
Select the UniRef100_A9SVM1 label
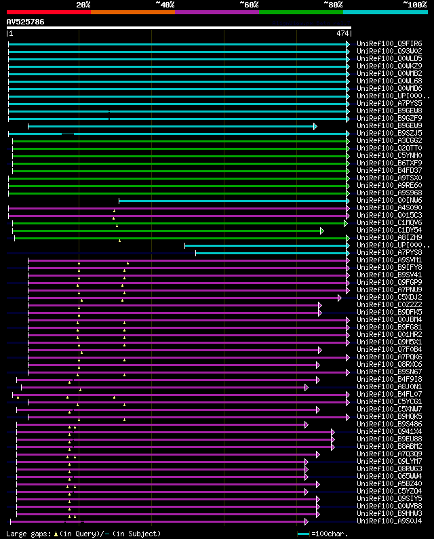389,260
